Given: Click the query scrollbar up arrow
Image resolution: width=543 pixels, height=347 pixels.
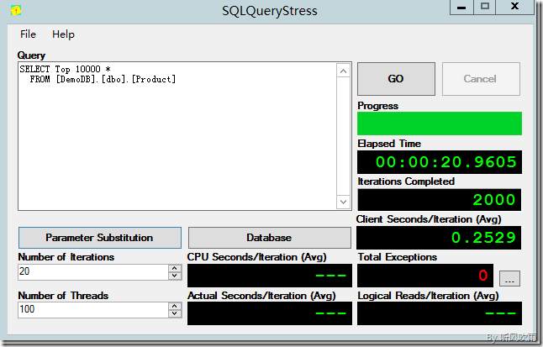Looking at the screenshot, I should (343, 71).
